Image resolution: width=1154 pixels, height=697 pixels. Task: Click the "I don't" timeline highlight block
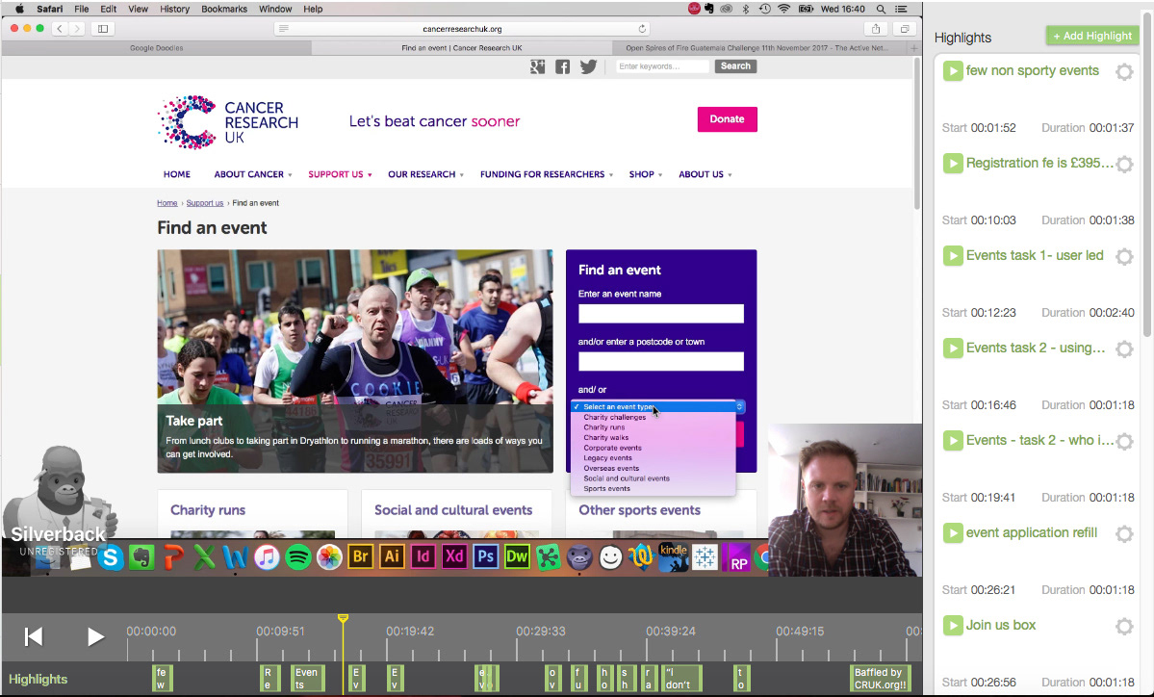680,679
